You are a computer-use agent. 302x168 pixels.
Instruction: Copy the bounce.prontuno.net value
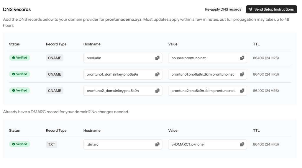[242, 58]
